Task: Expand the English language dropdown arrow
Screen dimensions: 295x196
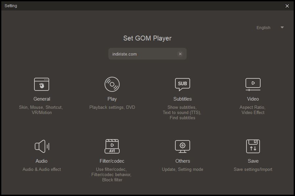Action: pos(282,27)
